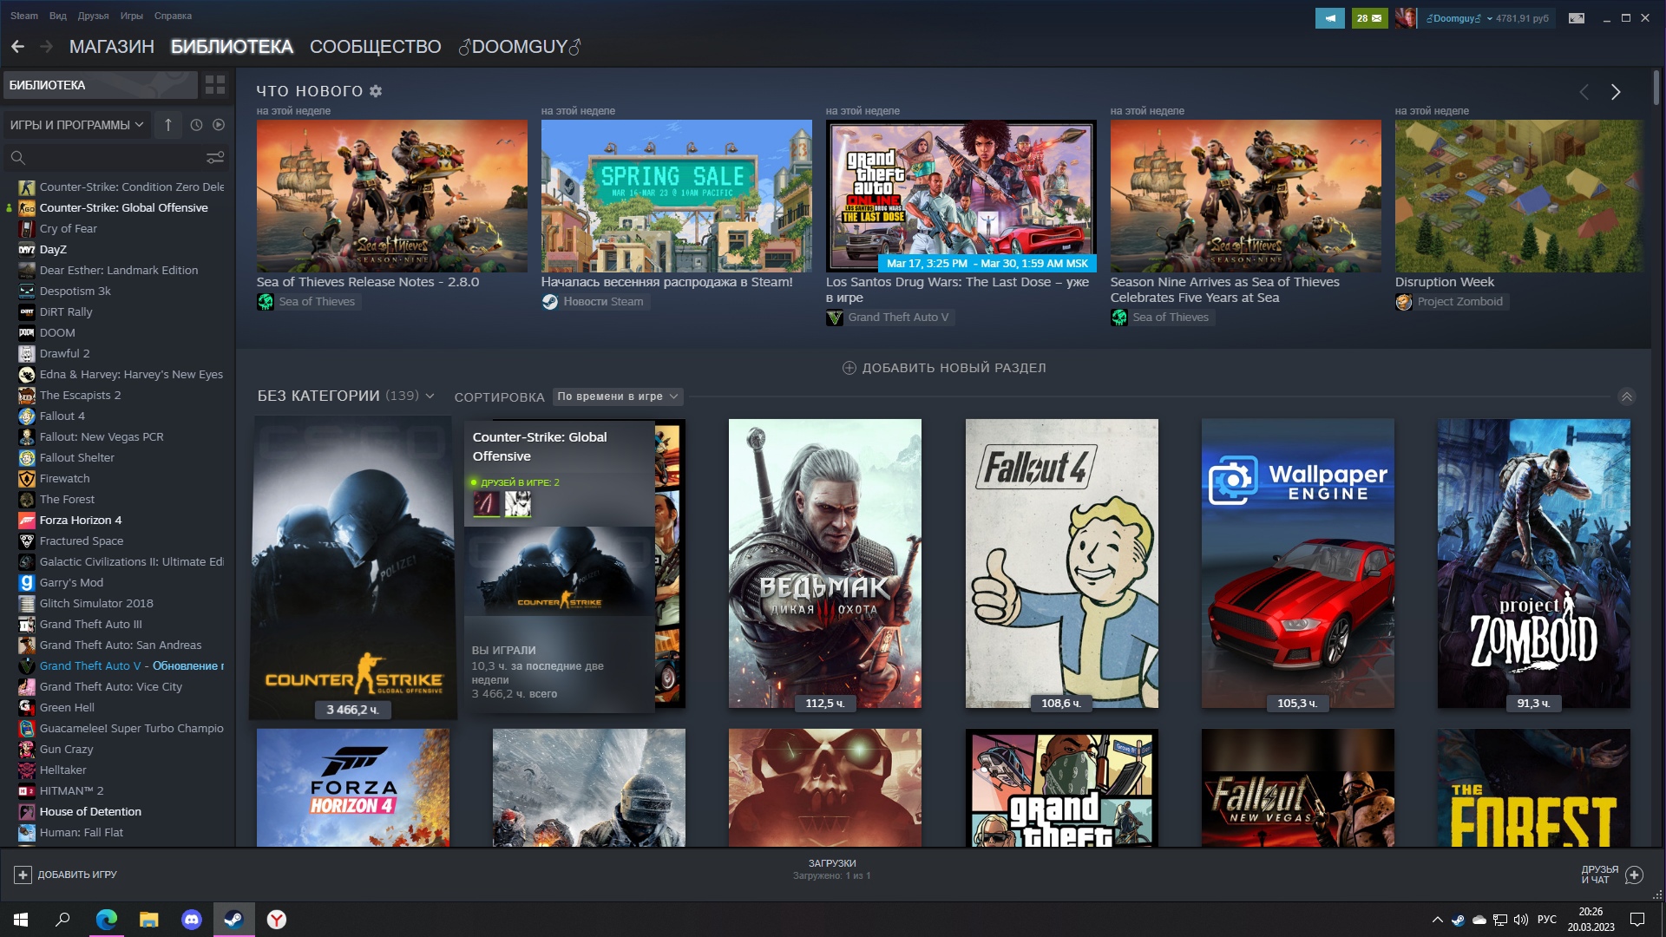
Task: Launch Microsoft Edge from taskbar
Action: (x=106, y=920)
